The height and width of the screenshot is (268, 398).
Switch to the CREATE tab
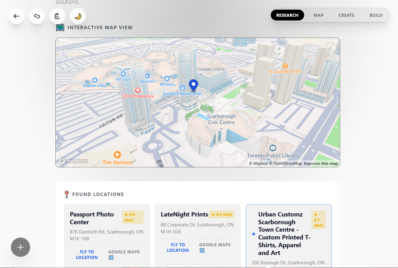click(346, 15)
